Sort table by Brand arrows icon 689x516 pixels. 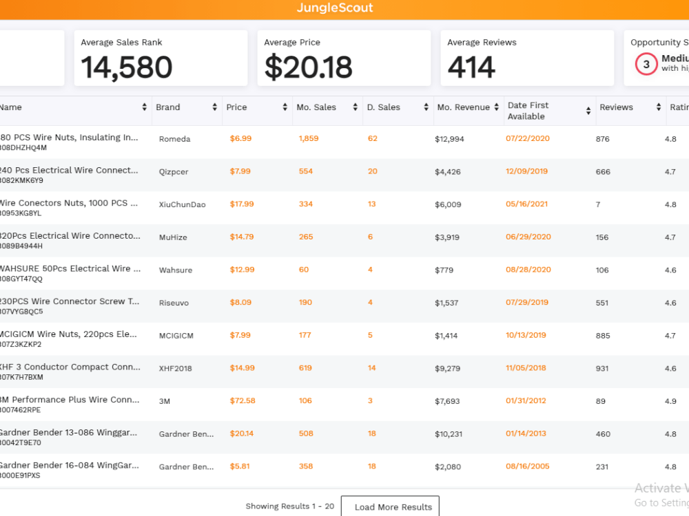pos(214,107)
